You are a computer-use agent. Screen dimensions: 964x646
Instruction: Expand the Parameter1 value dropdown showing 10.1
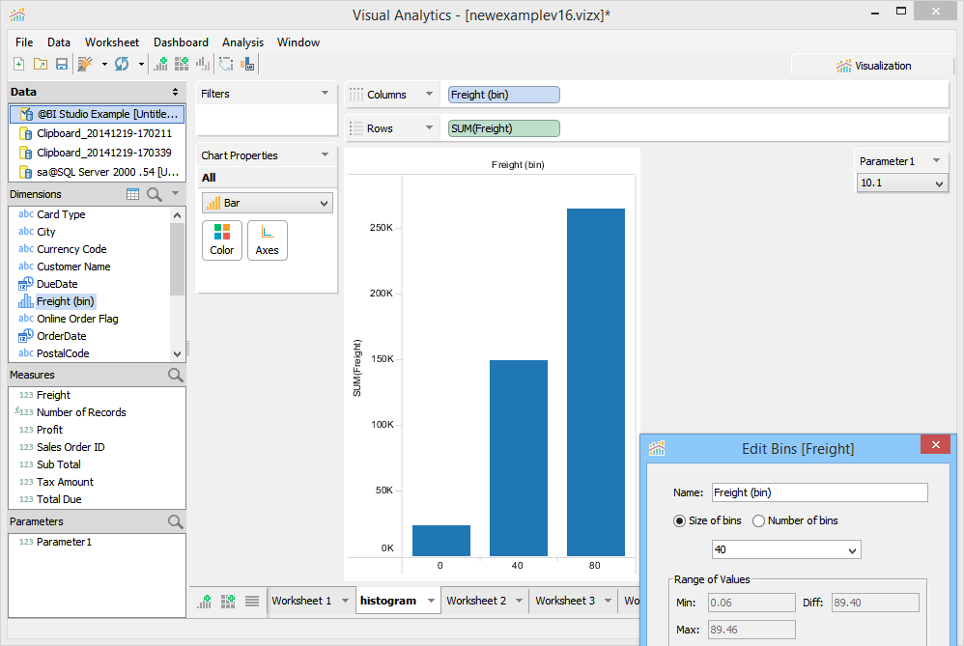point(902,183)
